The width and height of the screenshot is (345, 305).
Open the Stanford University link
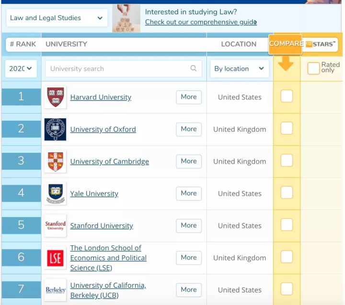[x=102, y=226]
